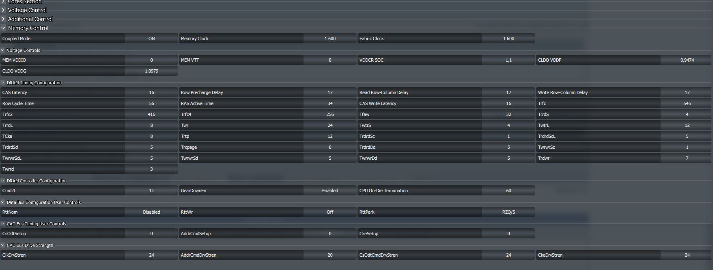
Task: Click the VDDCR SOC voltage value
Action: pos(508,60)
